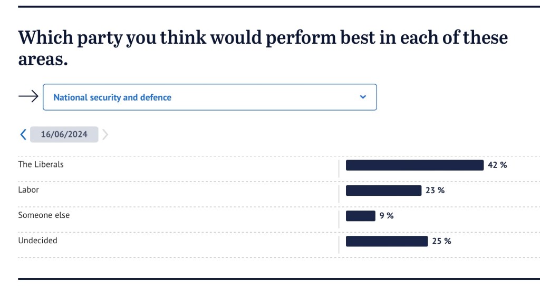Select the "The Liberals" row label

[x=41, y=164]
